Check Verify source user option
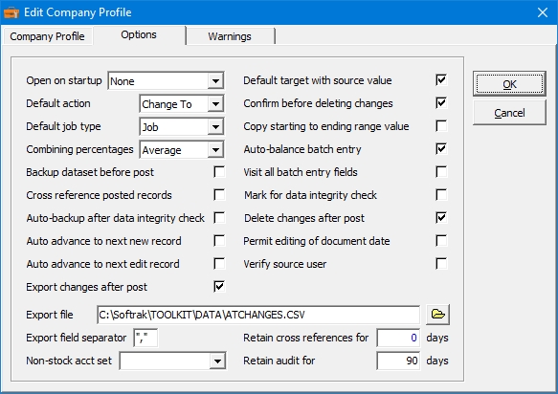 [x=441, y=264]
